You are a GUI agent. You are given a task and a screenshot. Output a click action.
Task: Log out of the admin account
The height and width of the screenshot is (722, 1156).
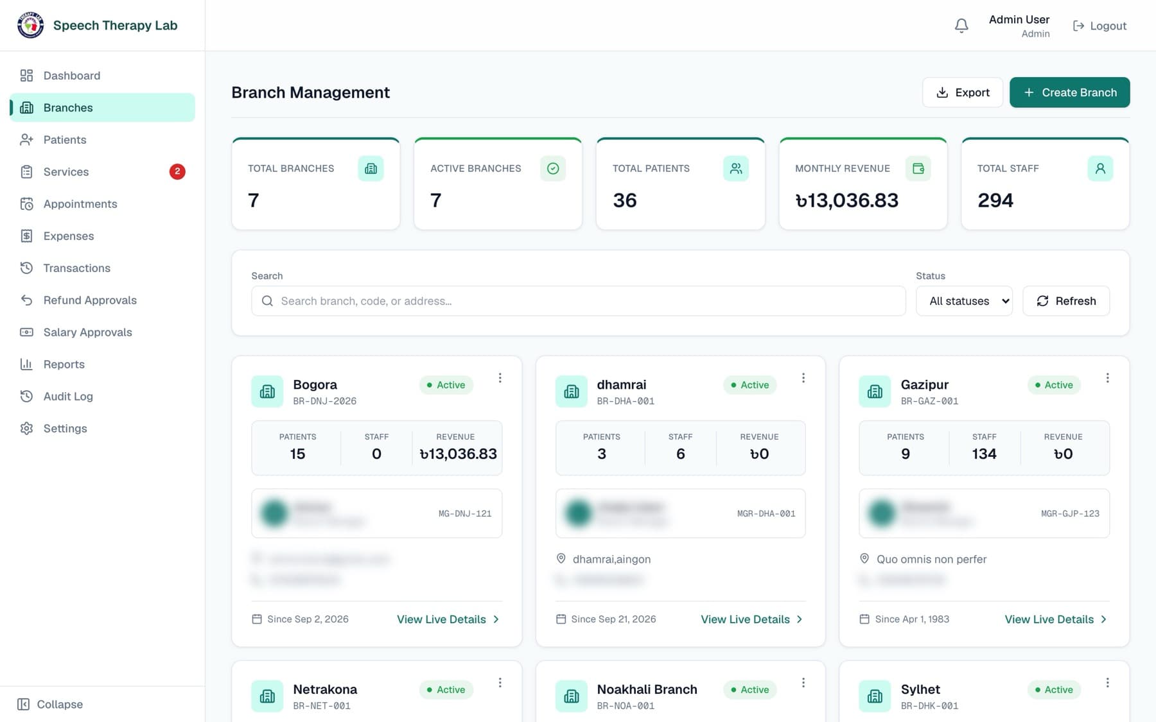click(1099, 26)
